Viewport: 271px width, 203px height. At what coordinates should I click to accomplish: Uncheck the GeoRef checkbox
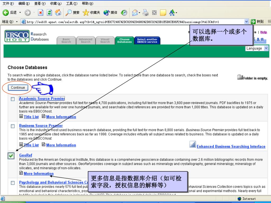[x=11, y=156]
